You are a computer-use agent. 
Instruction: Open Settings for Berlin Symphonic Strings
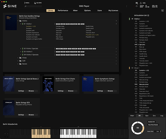tap(100, 91)
